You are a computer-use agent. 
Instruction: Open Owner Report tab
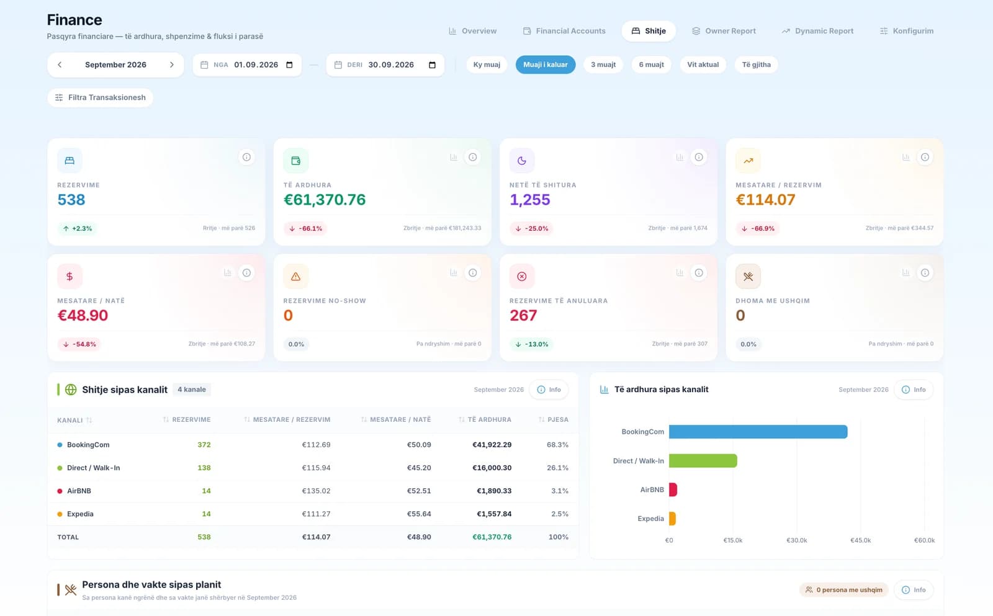(x=724, y=31)
